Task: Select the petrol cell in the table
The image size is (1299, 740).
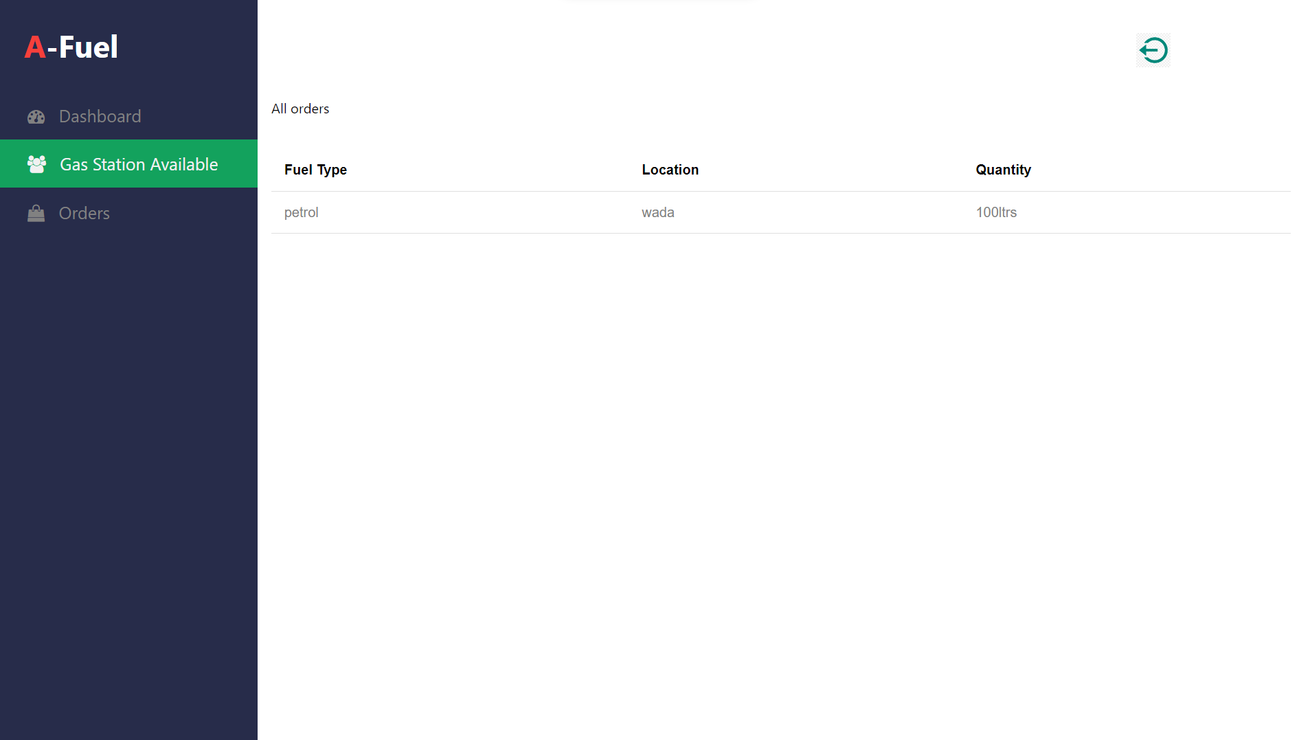Action: (x=301, y=212)
